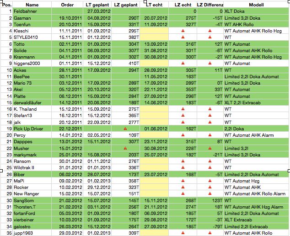Screen dimensions: 290x236
Task: Select New Ranger's model 'WT Automat AHK Rollo Alarm'
Action: (x=255, y=193)
